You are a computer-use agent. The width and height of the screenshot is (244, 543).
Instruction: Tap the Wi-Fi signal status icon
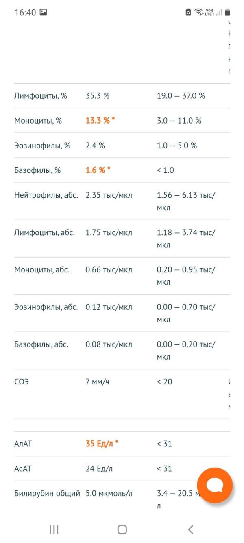[x=211, y=12]
